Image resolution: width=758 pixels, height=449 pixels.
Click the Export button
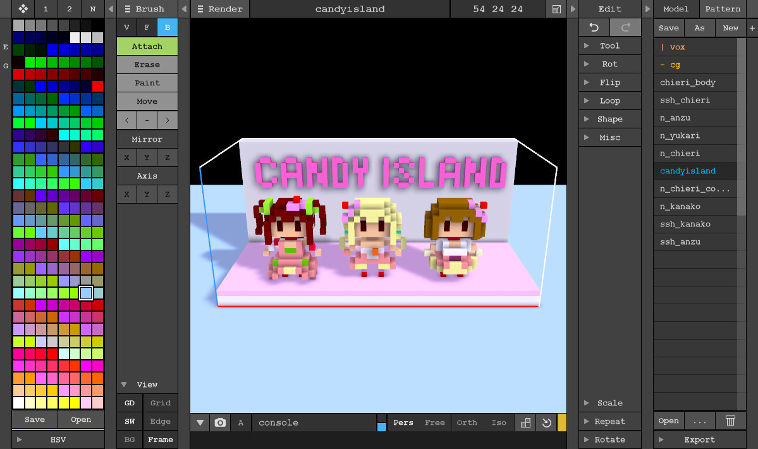pos(699,440)
